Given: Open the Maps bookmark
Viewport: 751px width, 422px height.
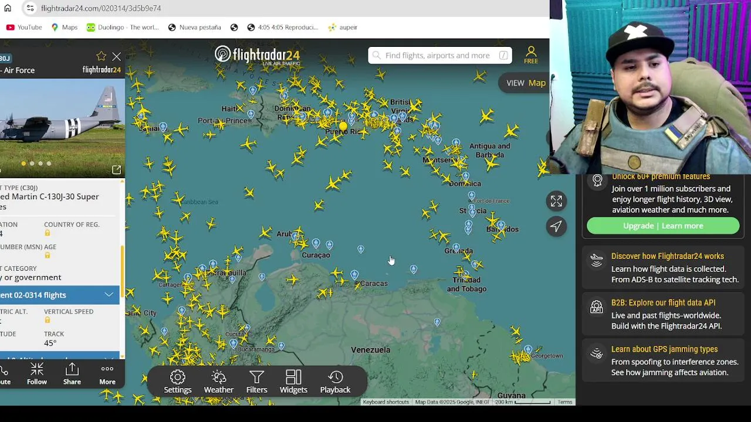Looking at the screenshot, I should (64, 27).
